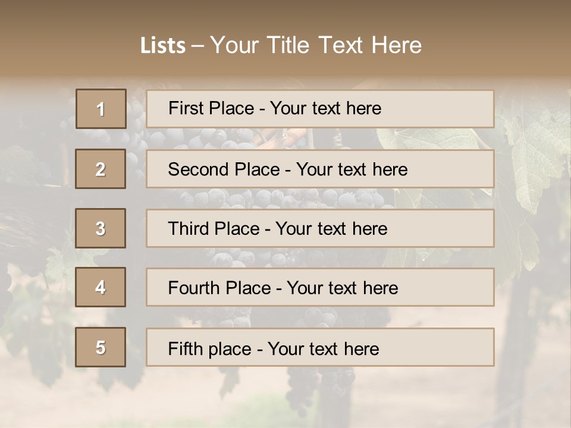
Task: Click the number 5 box
Action: 101,347
